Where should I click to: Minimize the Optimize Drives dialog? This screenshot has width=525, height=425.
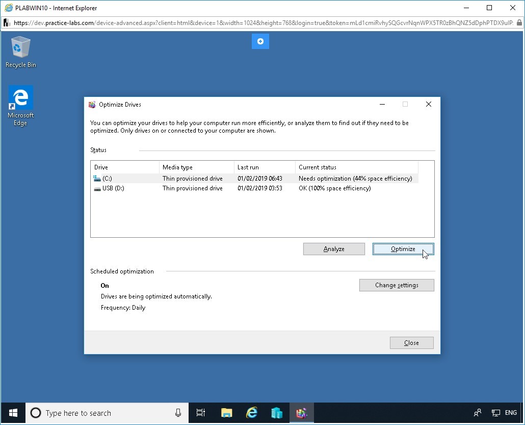pyautogui.click(x=382, y=104)
